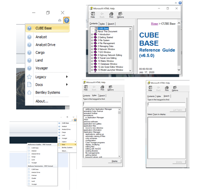This screenshot has width=204, height=190.
Task: Open Cluster under Release Summaries PDF list
Action: point(34,178)
